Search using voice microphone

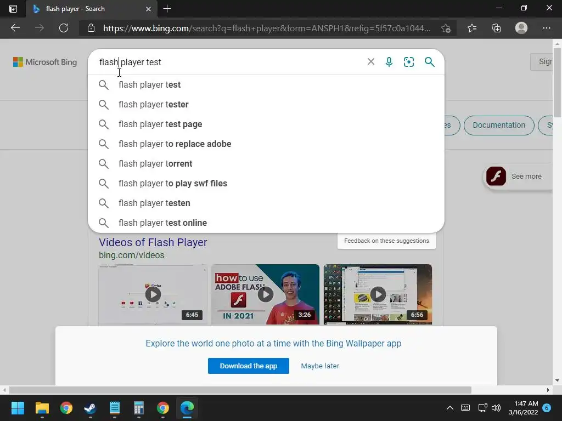pos(389,62)
